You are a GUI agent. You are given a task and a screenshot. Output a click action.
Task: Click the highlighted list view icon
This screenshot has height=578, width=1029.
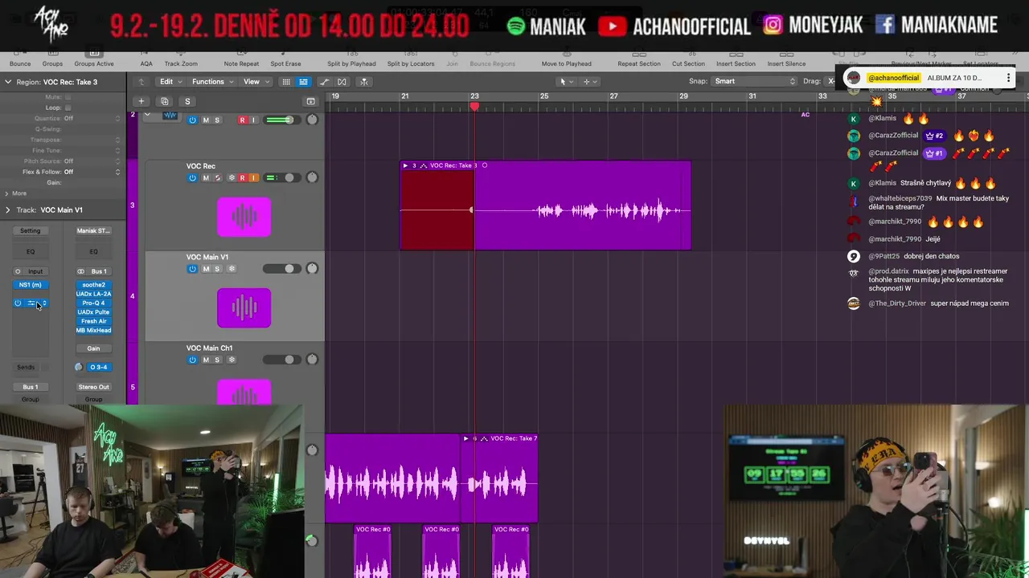303,81
